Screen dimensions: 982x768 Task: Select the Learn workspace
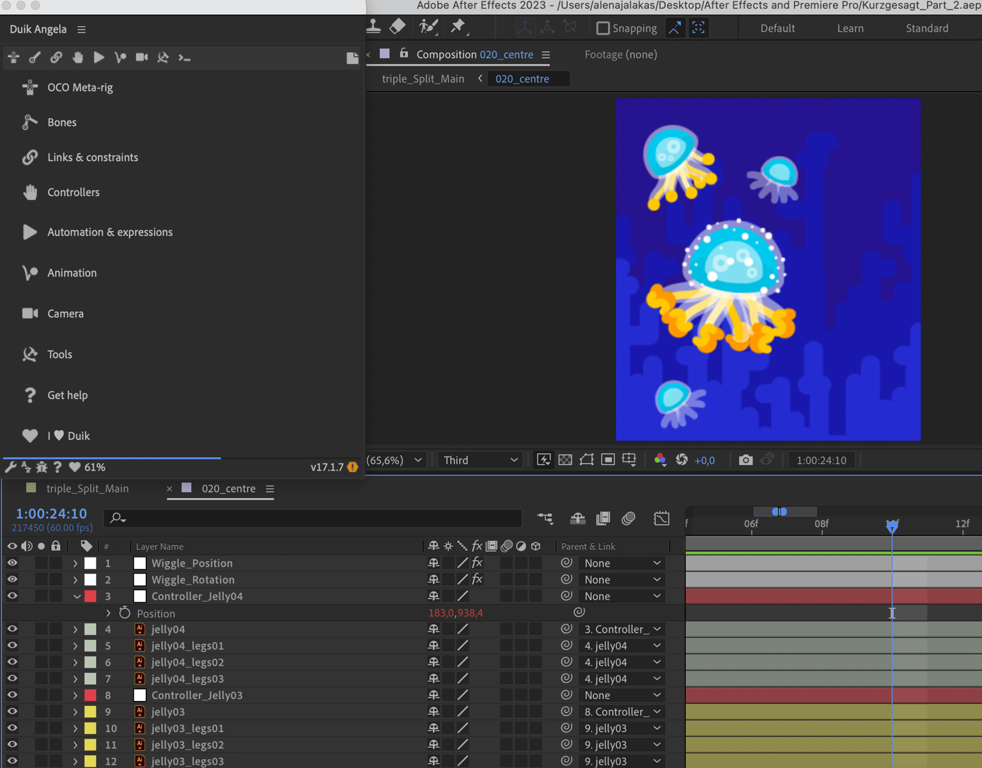tap(850, 28)
